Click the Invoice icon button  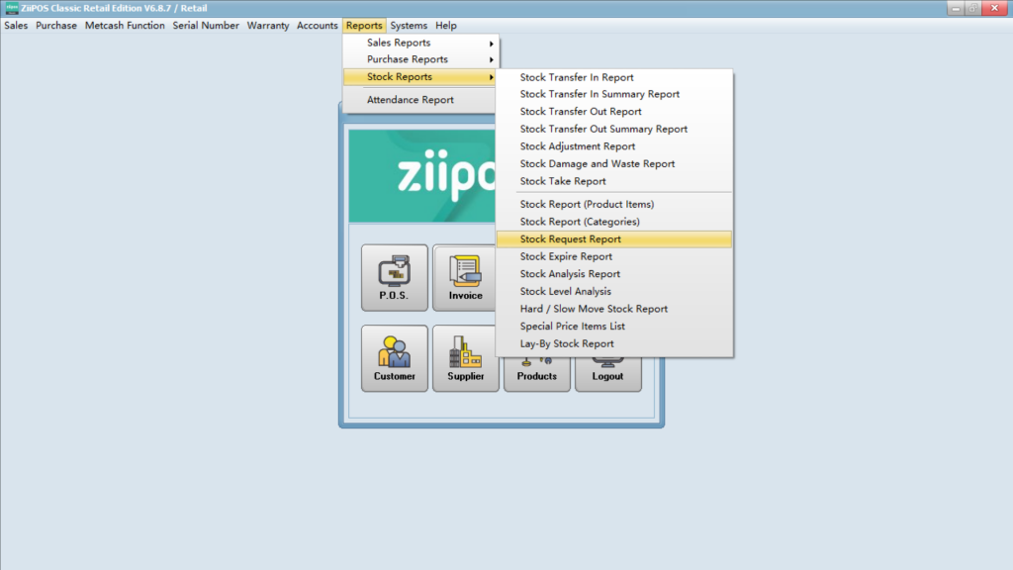pos(465,278)
